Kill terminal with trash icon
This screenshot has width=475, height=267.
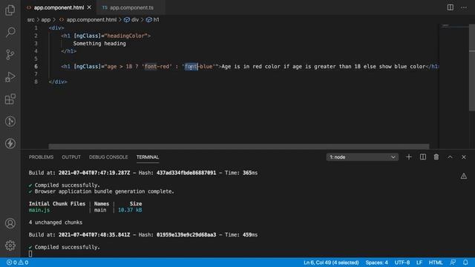(436, 157)
